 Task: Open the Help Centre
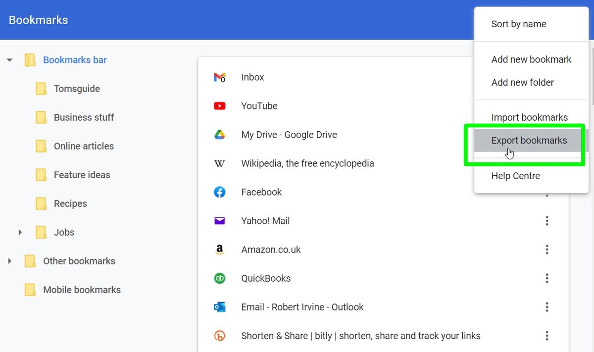click(515, 175)
